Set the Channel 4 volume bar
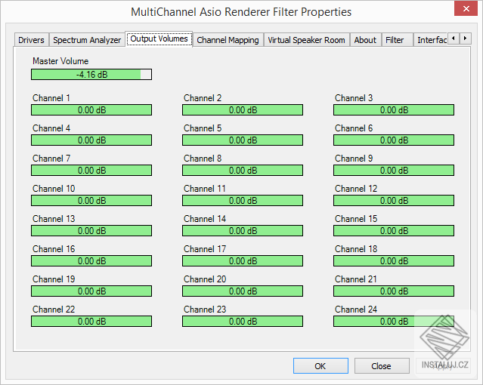 [91, 140]
